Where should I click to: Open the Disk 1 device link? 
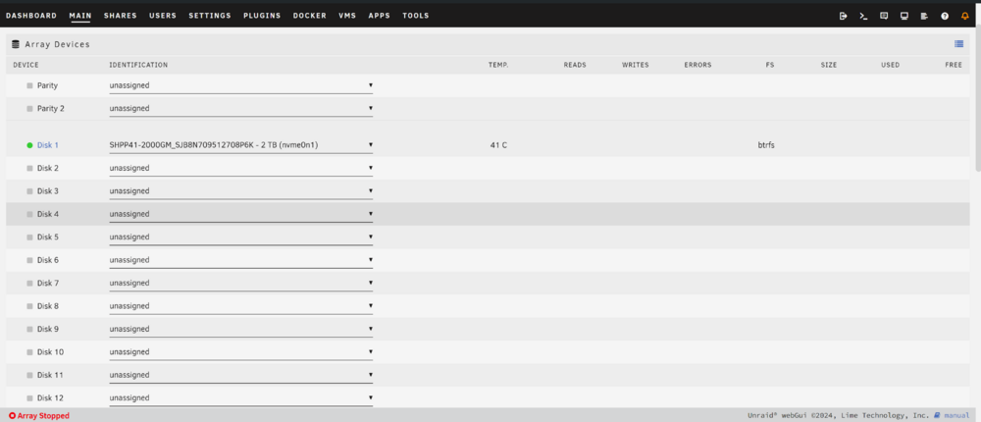(x=47, y=145)
